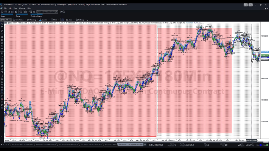Choose the rectangle drawing tool

tap(2, 88)
